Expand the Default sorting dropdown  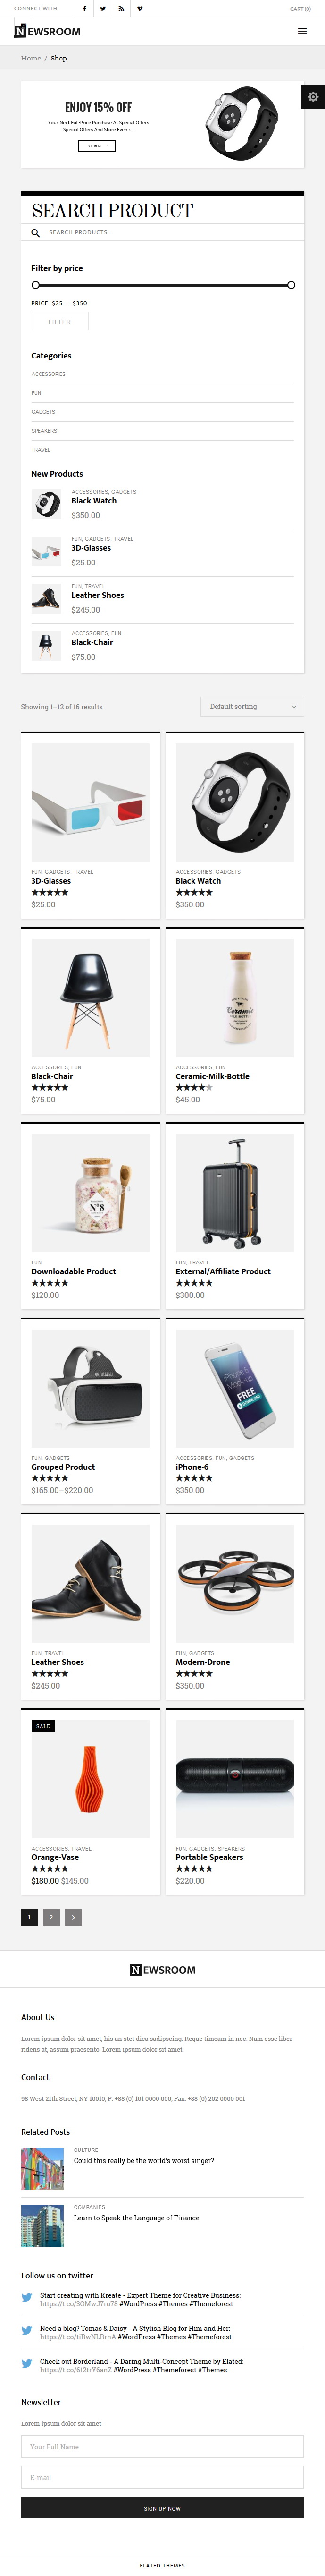coord(252,706)
